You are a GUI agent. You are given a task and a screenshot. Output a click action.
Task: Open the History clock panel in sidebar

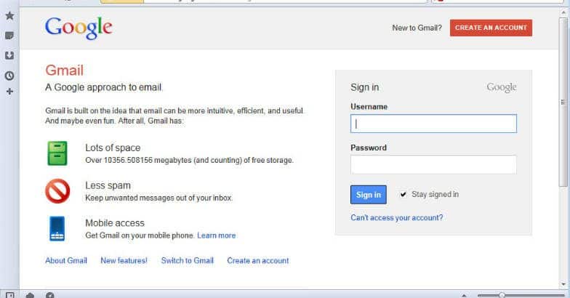(x=10, y=76)
